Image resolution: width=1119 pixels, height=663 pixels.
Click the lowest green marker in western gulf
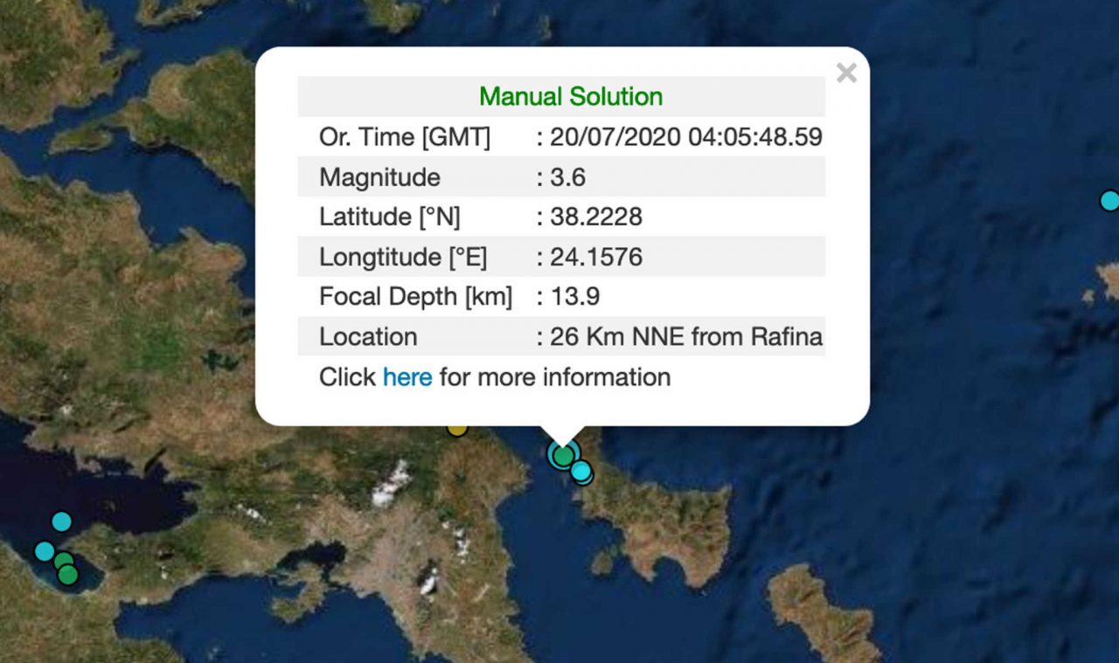click(68, 575)
